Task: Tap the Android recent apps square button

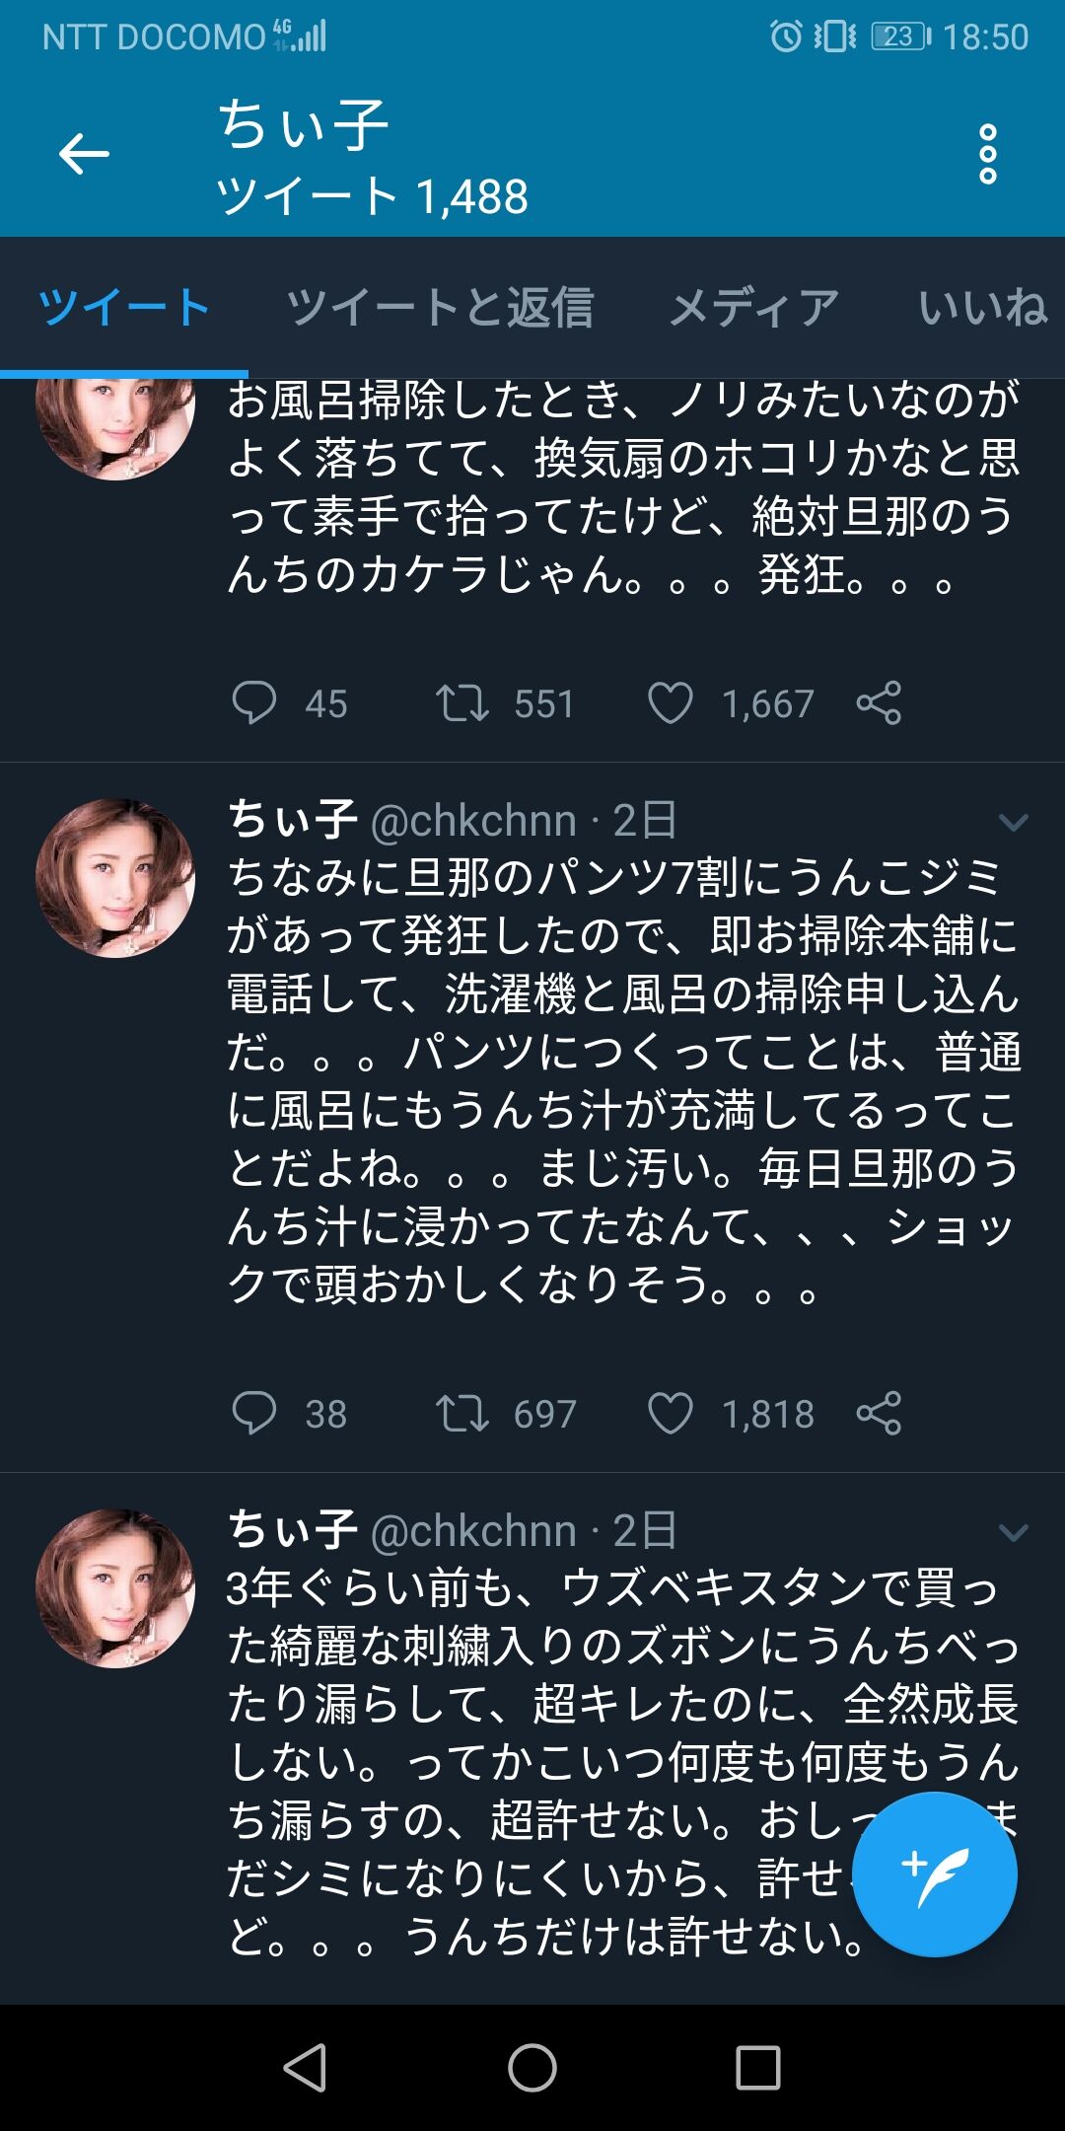Action: click(758, 2067)
